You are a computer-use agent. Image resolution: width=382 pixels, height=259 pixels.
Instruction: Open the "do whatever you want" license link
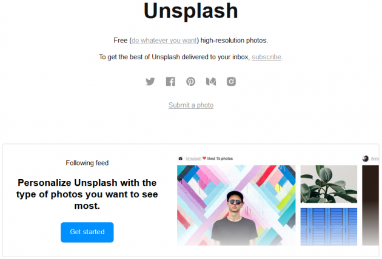click(164, 41)
